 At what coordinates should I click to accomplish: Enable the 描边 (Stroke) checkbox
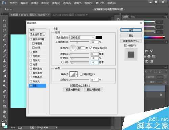pos(31,52)
